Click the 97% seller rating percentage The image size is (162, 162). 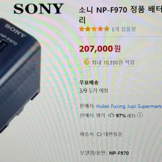tap(121, 115)
